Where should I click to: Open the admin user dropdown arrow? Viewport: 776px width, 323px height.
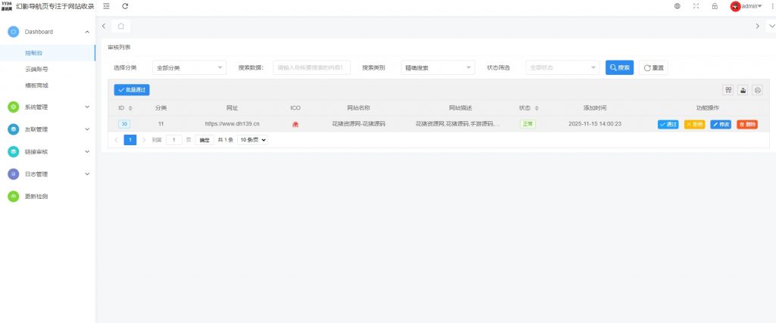(759, 6)
